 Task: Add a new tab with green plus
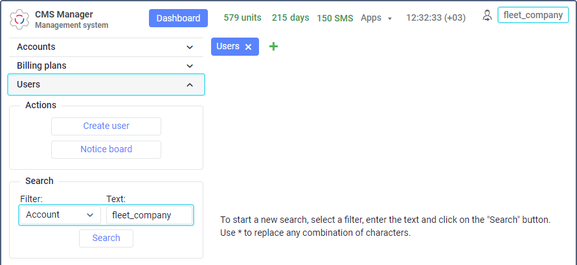tap(273, 47)
